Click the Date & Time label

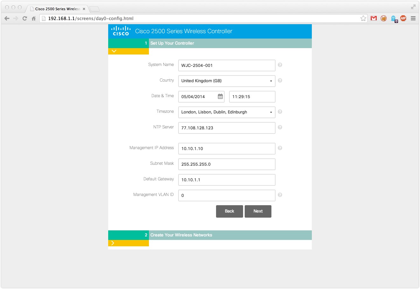(163, 96)
